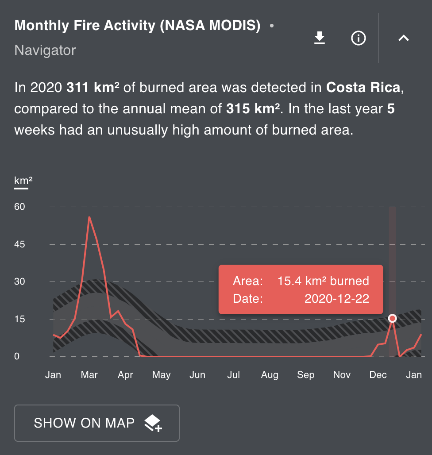This screenshot has width=432, height=455.
Task: Click the Navigator subtitle
Action: pos(45,50)
